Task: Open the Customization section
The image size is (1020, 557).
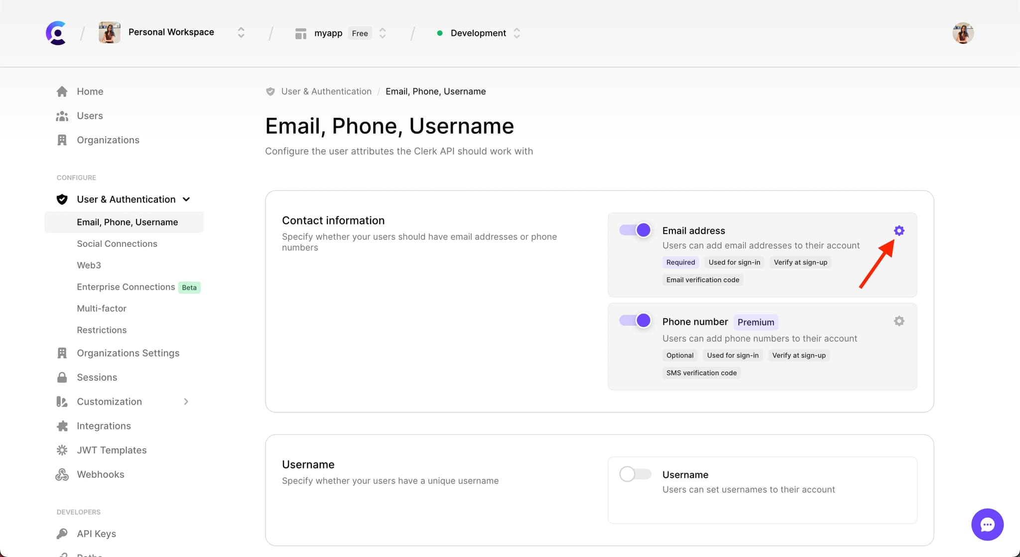Action: click(x=109, y=401)
